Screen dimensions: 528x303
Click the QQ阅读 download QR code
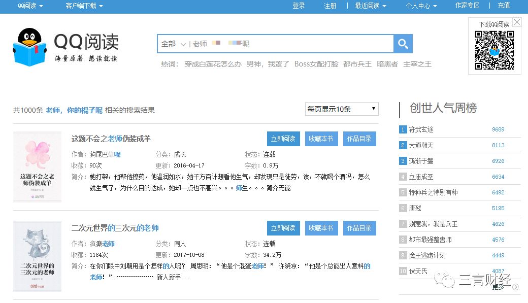pyautogui.click(x=494, y=50)
